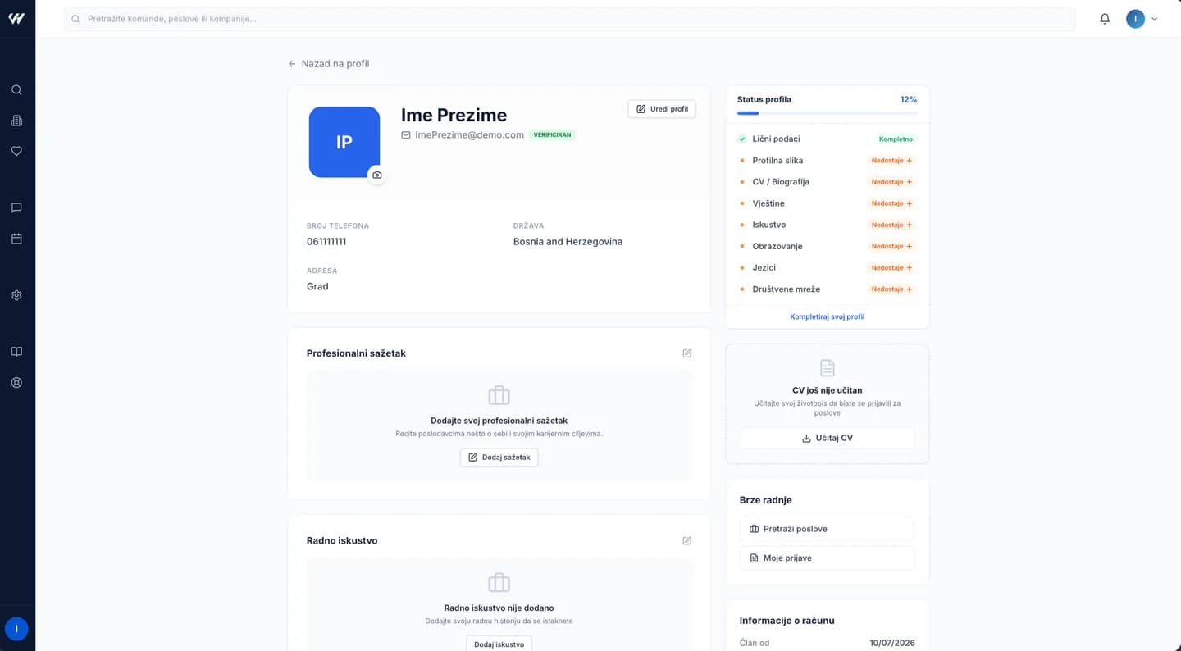This screenshot has height=651, width=1181.
Task: Open settings gear icon in sidebar
Action: pyautogui.click(x=16, y=295)
